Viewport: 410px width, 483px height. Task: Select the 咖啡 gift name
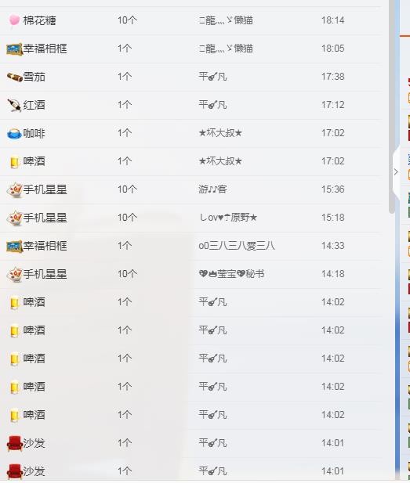(34, 134)
